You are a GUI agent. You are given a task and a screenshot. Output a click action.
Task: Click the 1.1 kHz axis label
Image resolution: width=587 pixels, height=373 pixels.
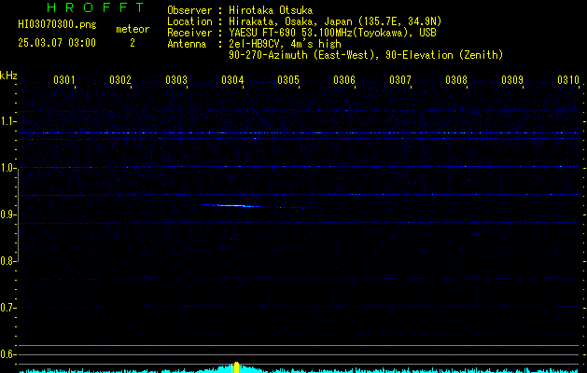pyautogui.click(x=7, y=121)
